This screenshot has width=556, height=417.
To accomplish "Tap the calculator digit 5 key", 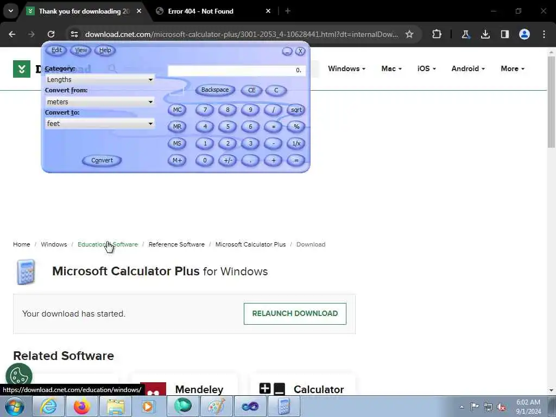I will (228, 127).
